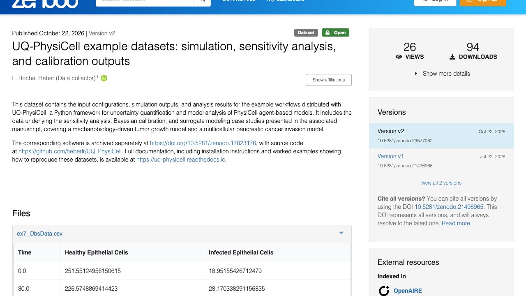Open the ex7_ObsData.csv file name
The width and height of the screenshot is (526, 296).
[40, 234]
